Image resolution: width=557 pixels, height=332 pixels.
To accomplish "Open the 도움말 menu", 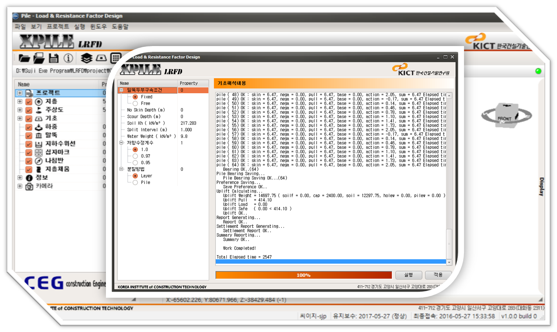I will [x=120, y=27].
